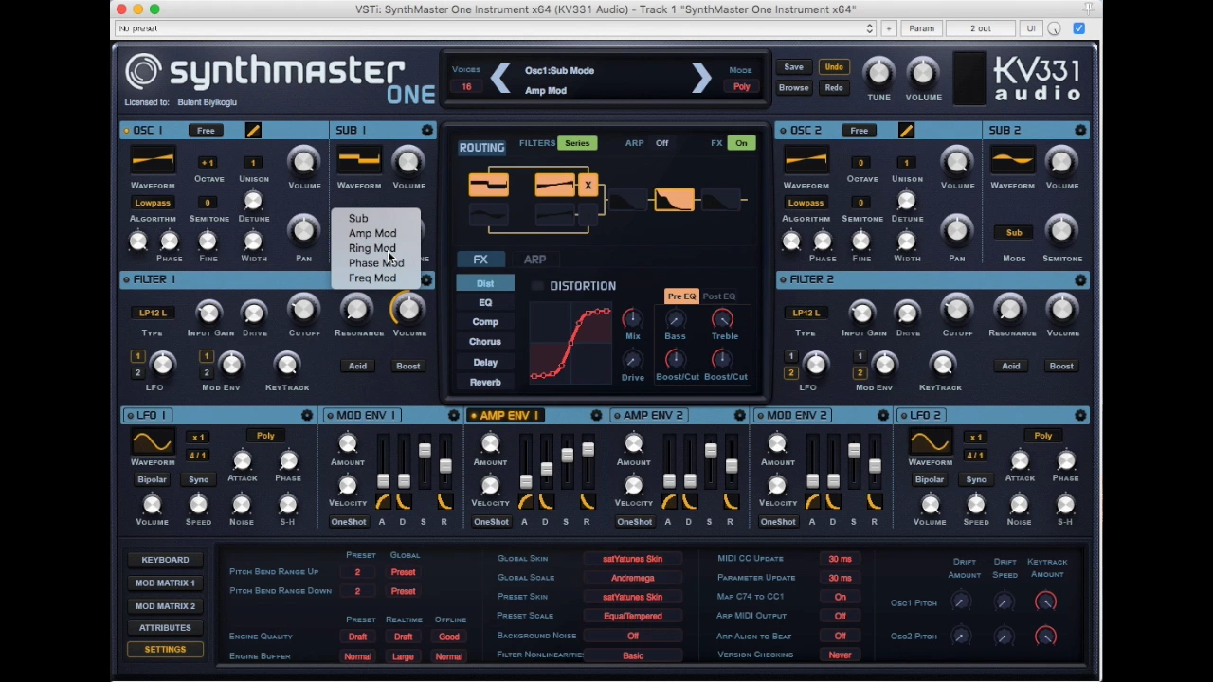The height and width of the screenshot is (682, 1213).
Task: Open the Filter 1 LP12 L type selector
Action: pyautogui.click(x=153, y=313)
